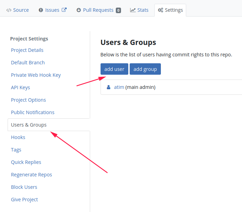This screenshot has height=212, width=242.
Task: Open Block Users settings
Action: [x=24, y=187]
